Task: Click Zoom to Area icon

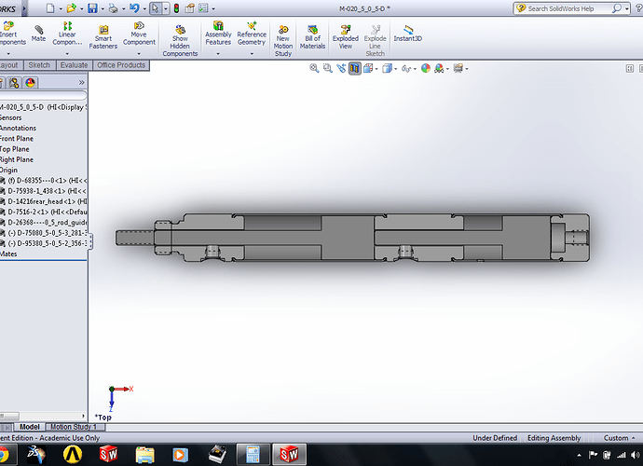Action: tap(327, 68)
